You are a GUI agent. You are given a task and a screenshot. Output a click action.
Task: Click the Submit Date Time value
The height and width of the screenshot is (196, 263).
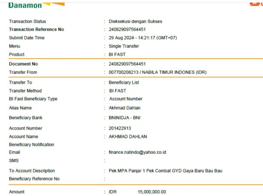(x=143, y=38)
